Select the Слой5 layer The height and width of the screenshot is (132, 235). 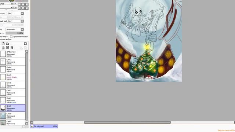[12, 85]
